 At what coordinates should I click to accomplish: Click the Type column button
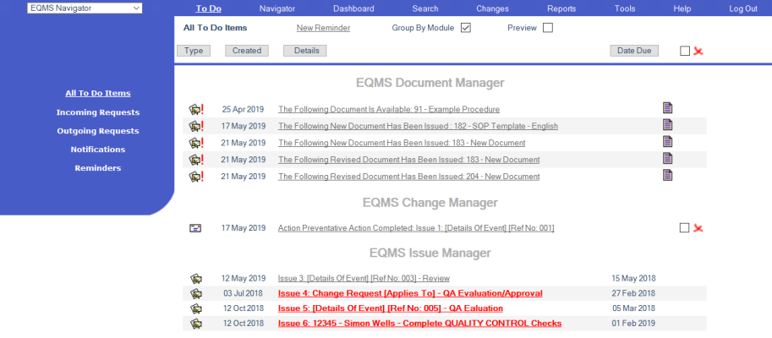point(194,51)
